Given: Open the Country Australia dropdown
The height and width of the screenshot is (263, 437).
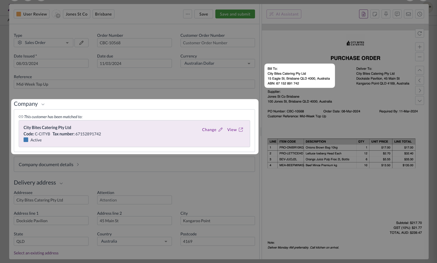Looking at the screenshot, I should pyautogui.click(x=134, y=241).
